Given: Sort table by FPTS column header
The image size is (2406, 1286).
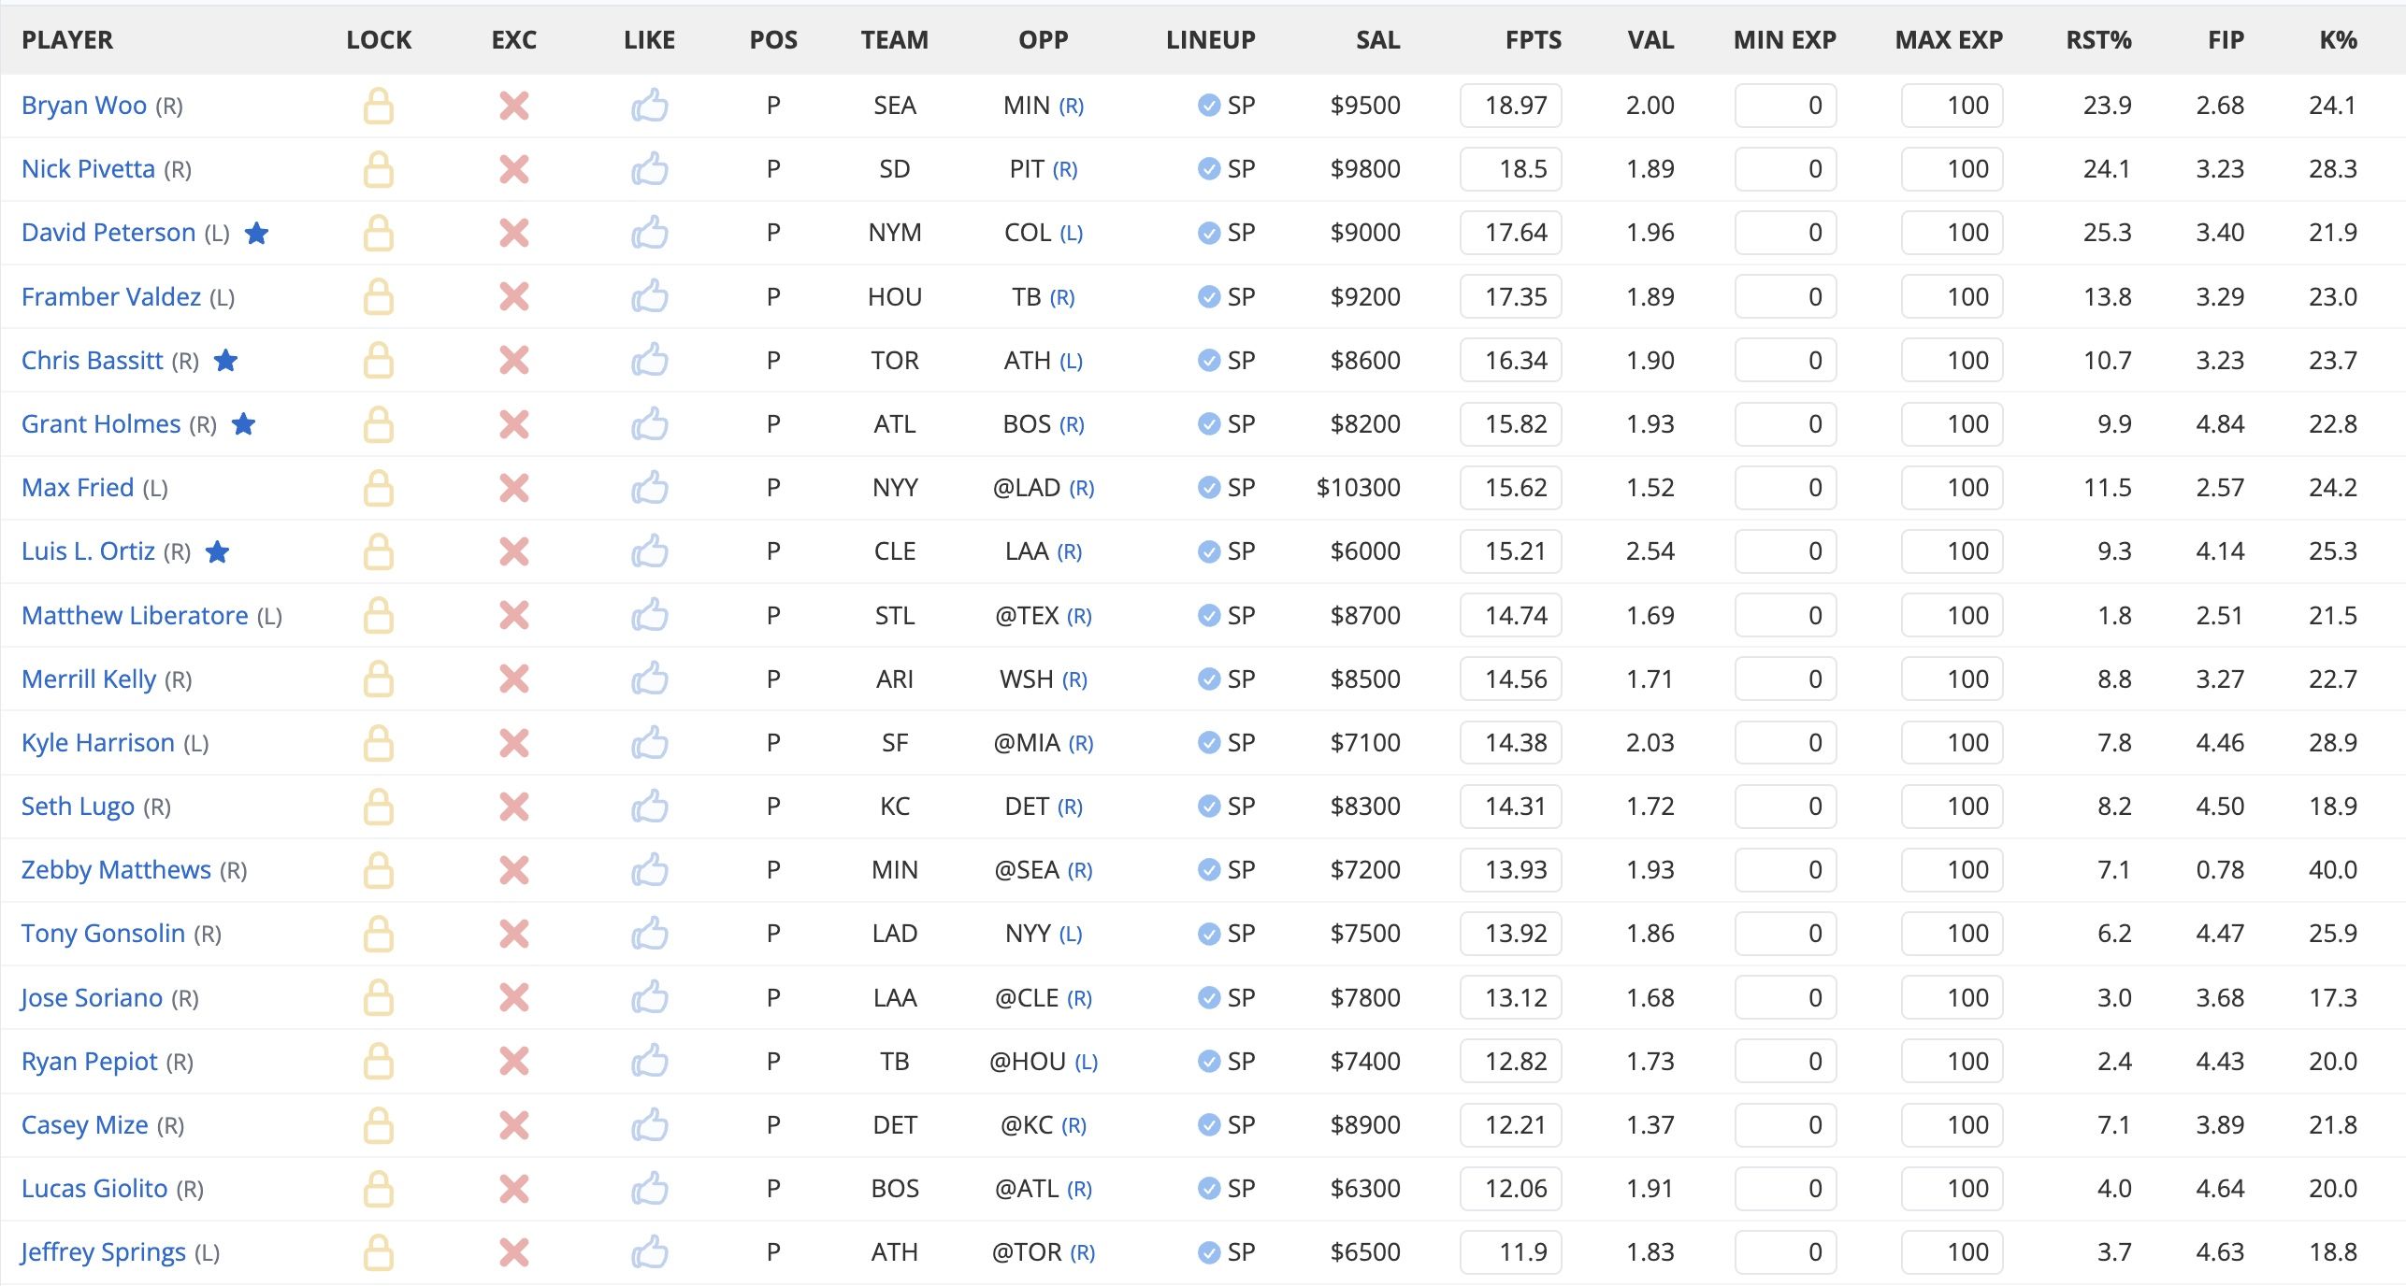Looking at the screenshot, I should tap(1534, 40).
